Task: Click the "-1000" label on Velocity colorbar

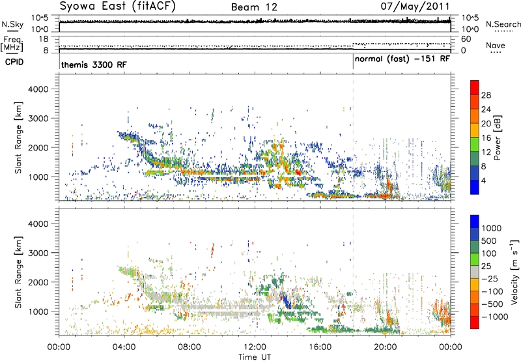Action: [495, 317]
